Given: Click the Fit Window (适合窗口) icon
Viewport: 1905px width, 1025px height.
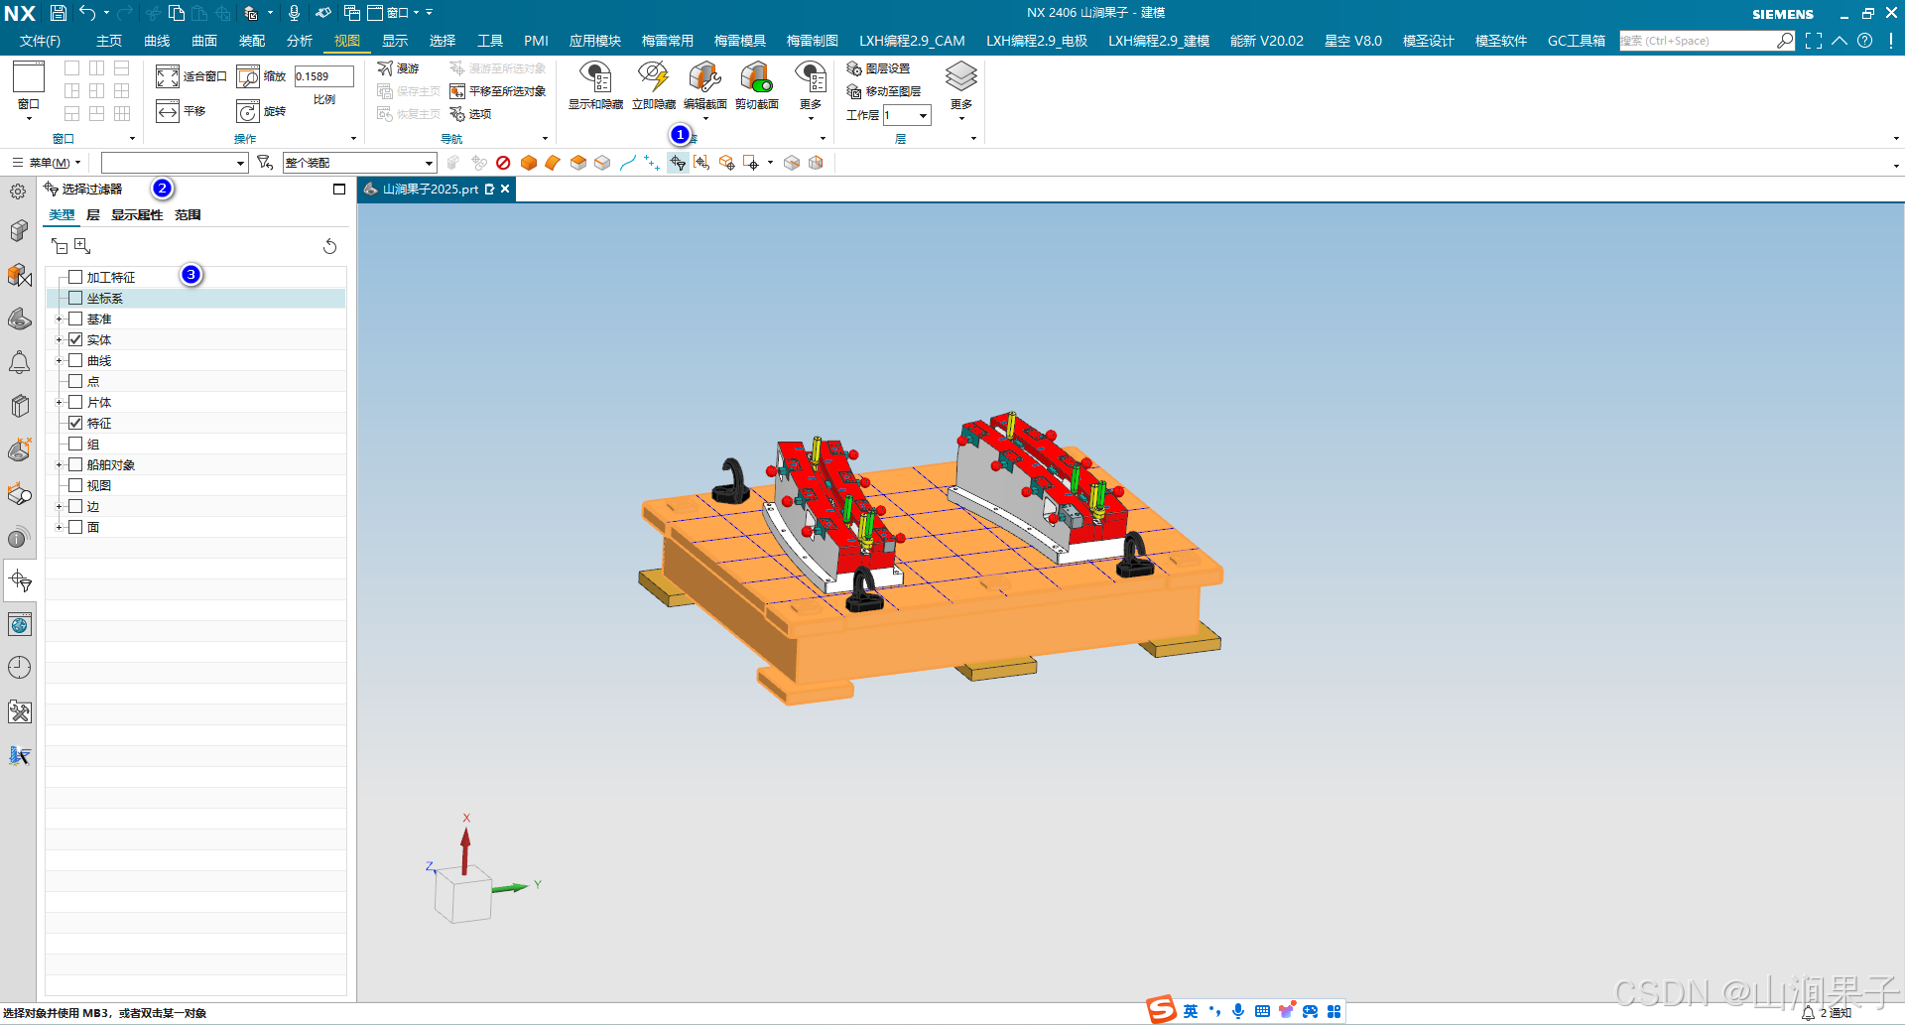Looking at the screenshot, I should [168, 76].
